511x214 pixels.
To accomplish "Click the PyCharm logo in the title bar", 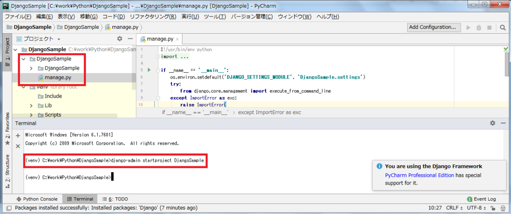I will pos(5,6).
